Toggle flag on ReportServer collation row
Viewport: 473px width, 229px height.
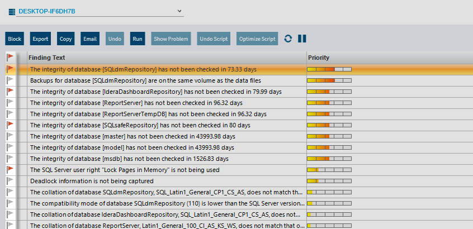pyautogui.click(x=11, y=225)
